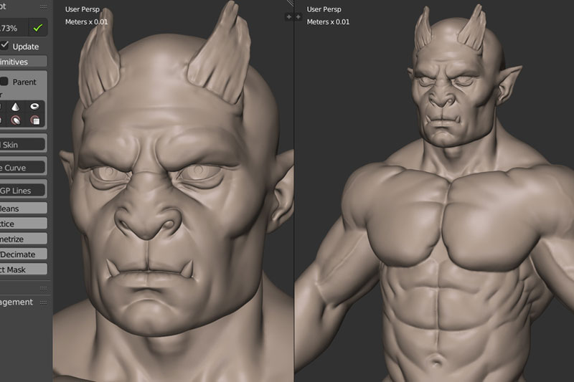Click the green checkmark apply icon
This screenshot has height=382, width=574.
[38, 28]
